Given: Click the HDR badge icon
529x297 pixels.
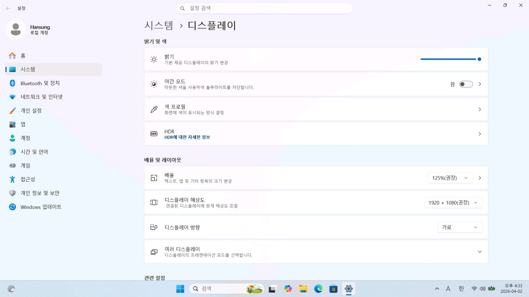Looking at the screenshot, I should (x=154, y=133).
